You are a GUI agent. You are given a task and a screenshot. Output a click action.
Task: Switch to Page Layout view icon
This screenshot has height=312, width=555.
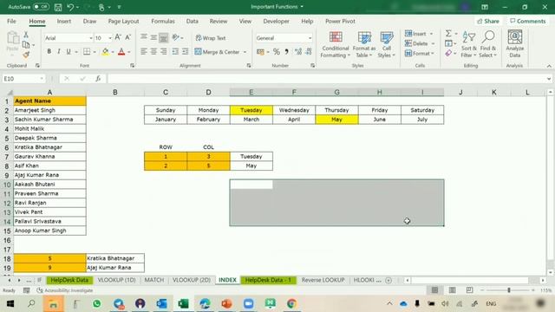[x=452, y=290]
